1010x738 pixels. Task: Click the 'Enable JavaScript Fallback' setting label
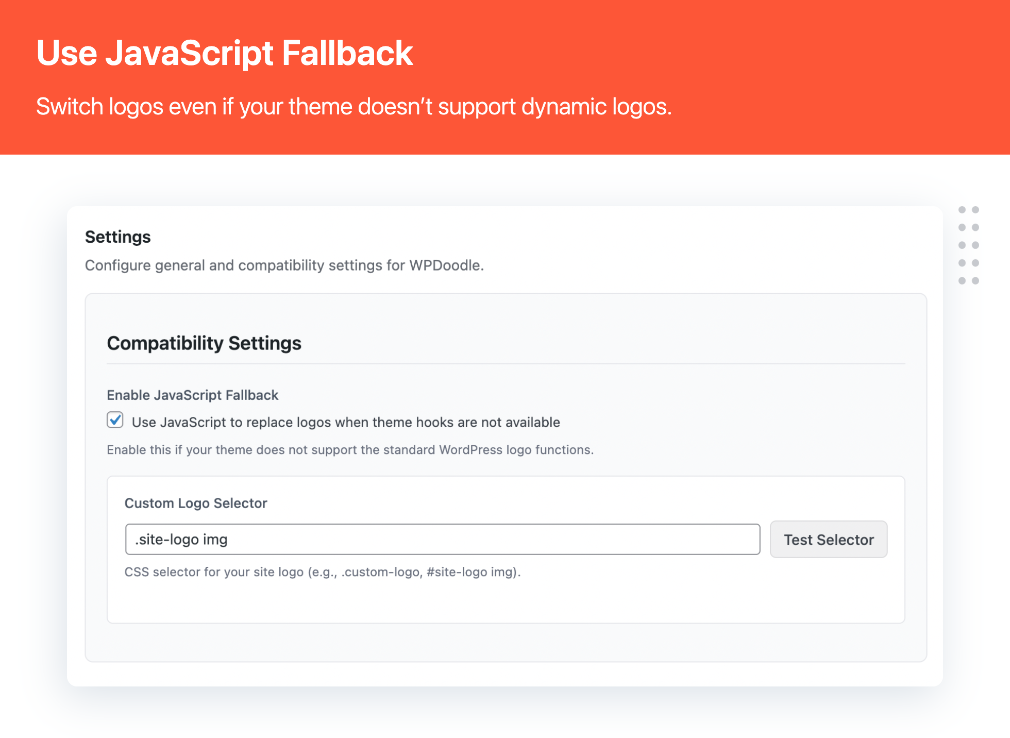(x=192, y=395)
